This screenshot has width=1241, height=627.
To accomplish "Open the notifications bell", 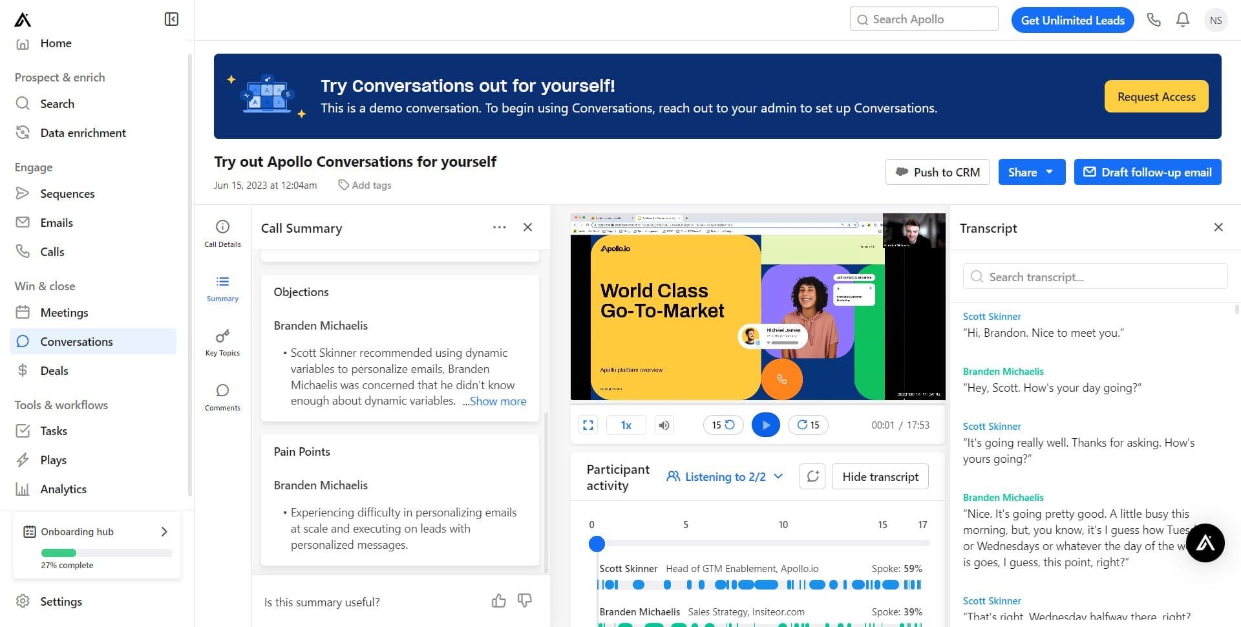I will pos(1183,20).
